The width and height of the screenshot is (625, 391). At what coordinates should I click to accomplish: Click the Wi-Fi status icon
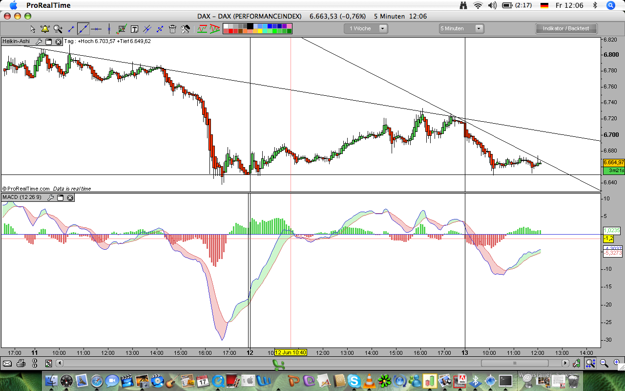[478, 5]
